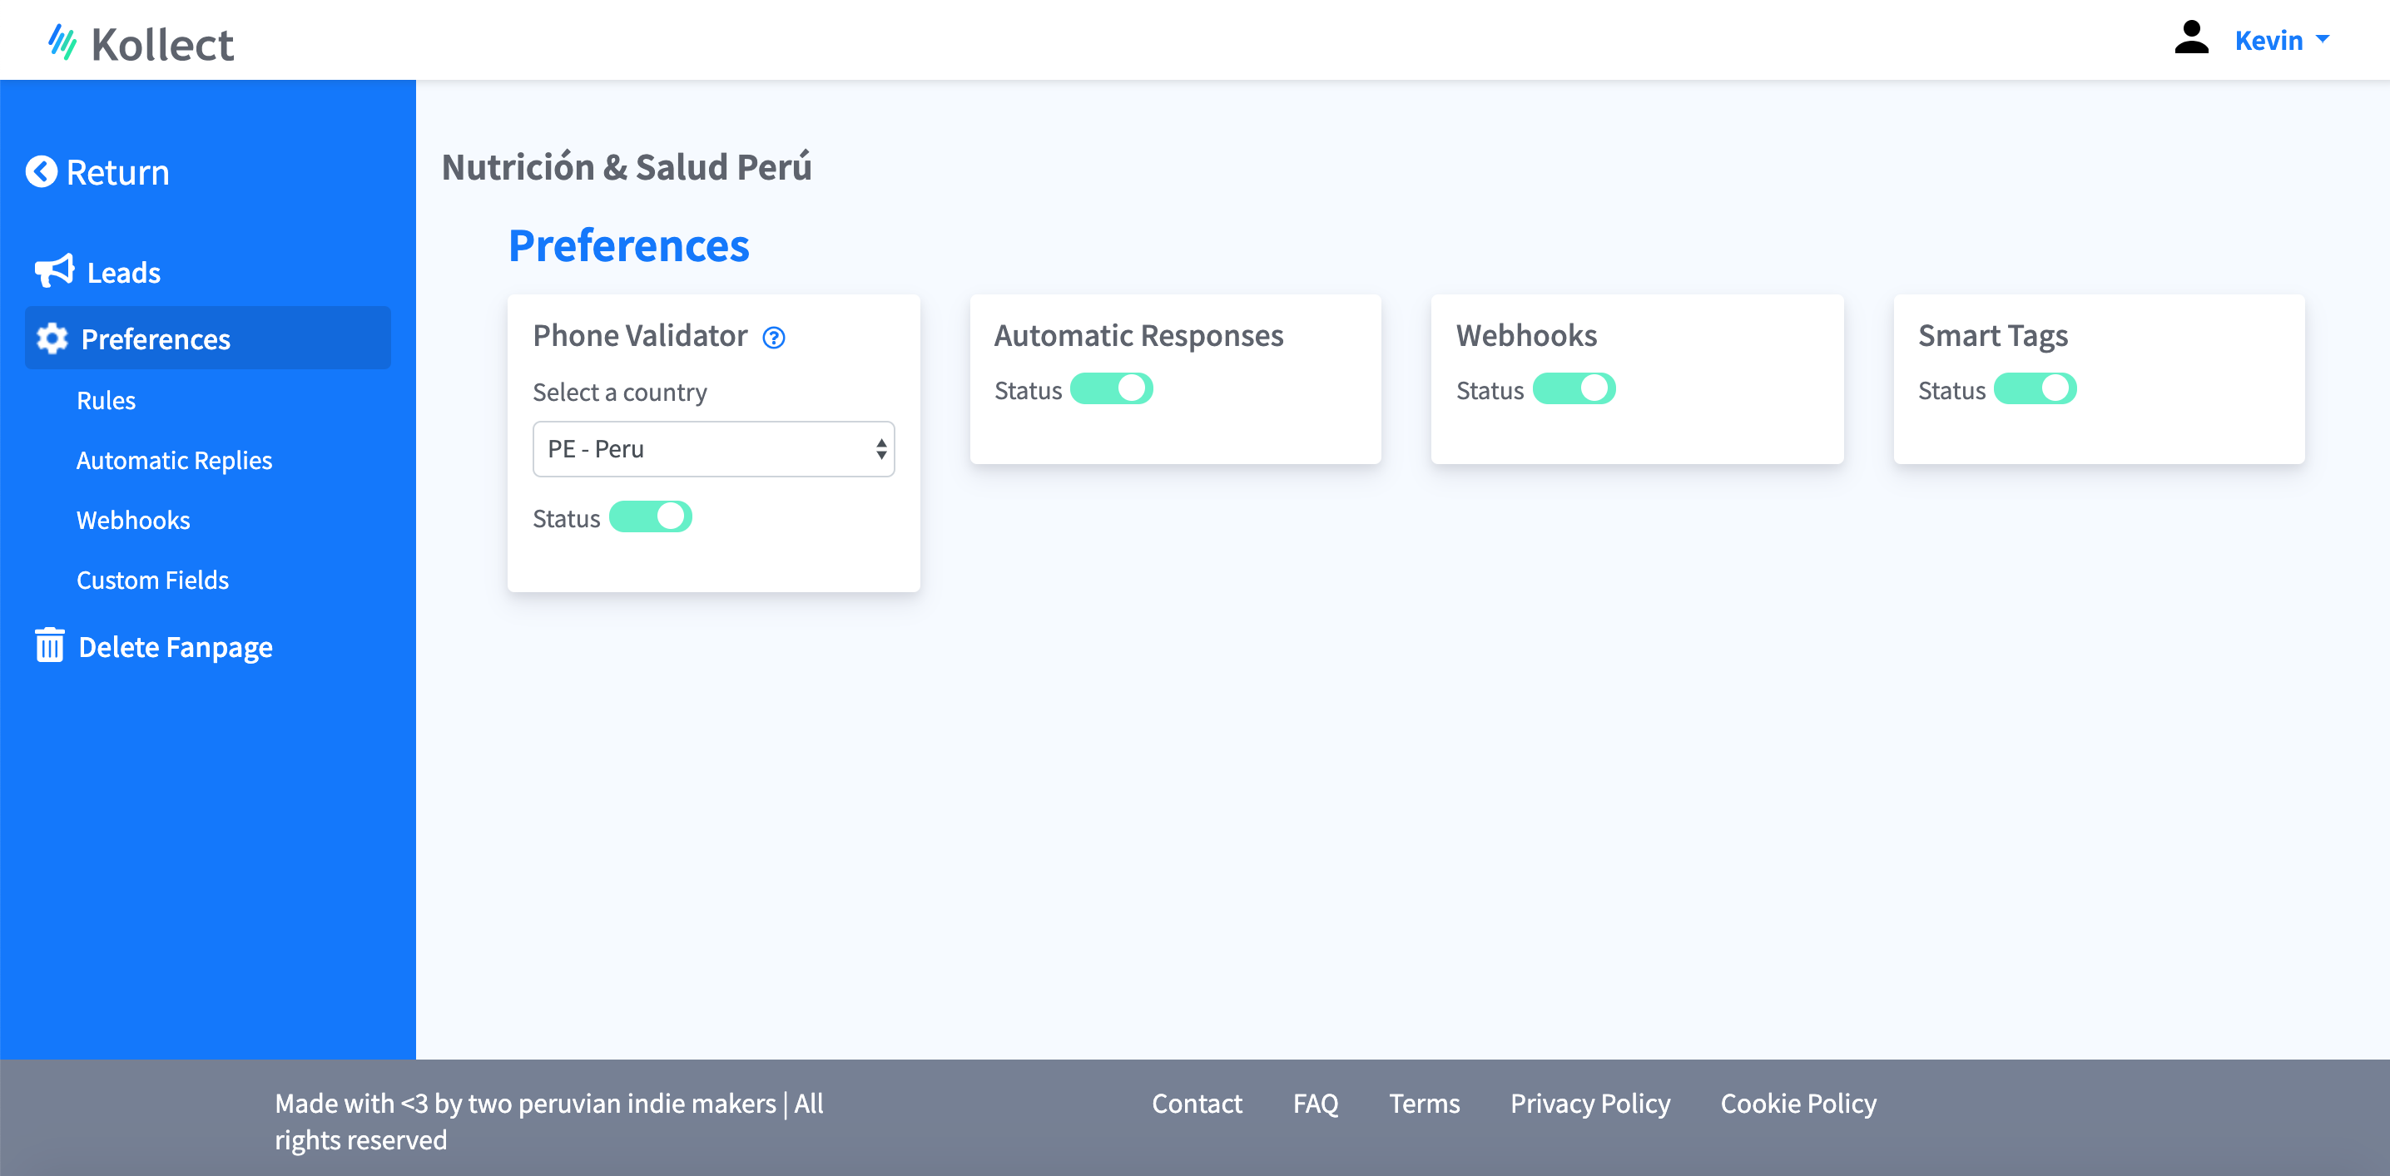The width and height of the screenshot is (2390, 1176).
Task: Click the Phone Validator help question icon
Action: coord(773,338)
